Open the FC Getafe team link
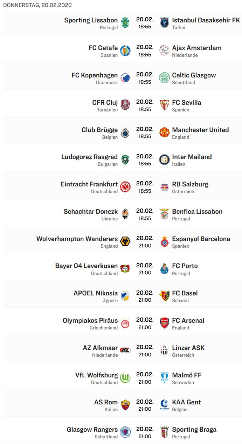Viewport: 242px width, 444px height. pyautogui.click(x=103, y=48)
